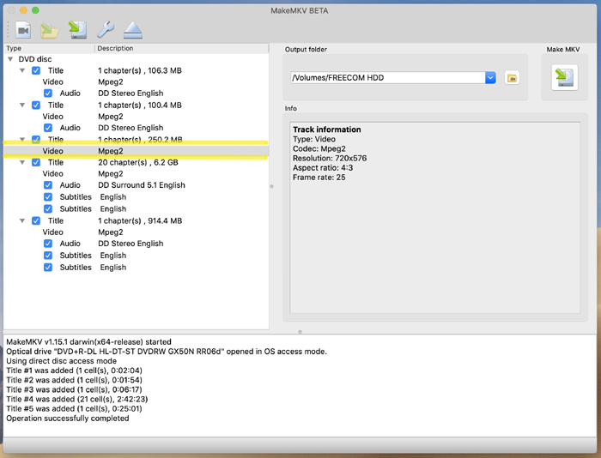Click log line 'Title #4 was added'
Image resolution: width=601 pixels, height=458 pixels.
pos(77,399)
